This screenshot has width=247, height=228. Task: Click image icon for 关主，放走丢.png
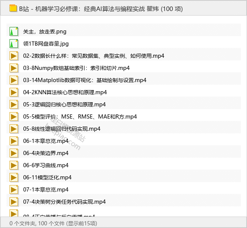coord(14,32)
